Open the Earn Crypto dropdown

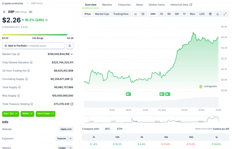[x=45, y=113]
